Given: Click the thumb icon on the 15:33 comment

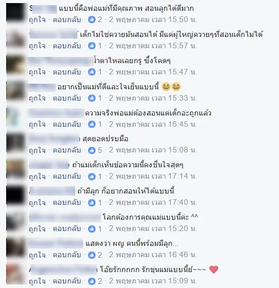Looking at the screenshot, I should point(92,98).
